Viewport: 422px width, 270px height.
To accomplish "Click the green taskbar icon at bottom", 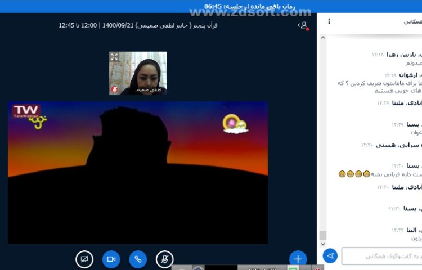I will click(x=293, y=267).
